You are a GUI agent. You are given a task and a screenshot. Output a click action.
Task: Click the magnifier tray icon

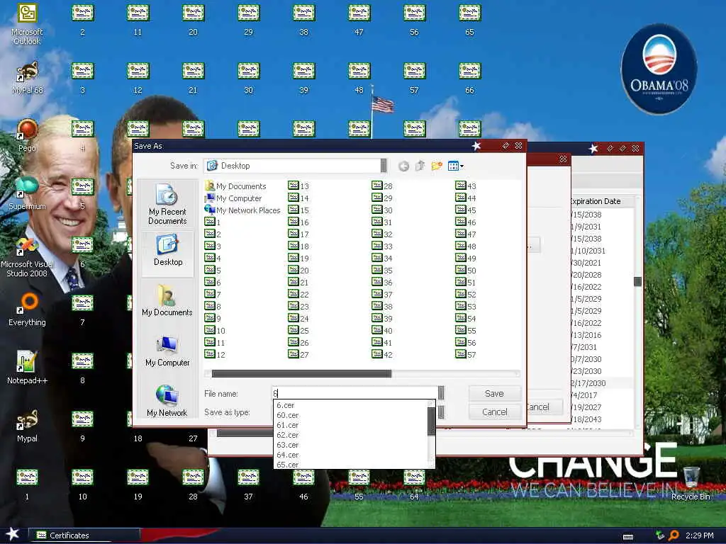point(674,535)
